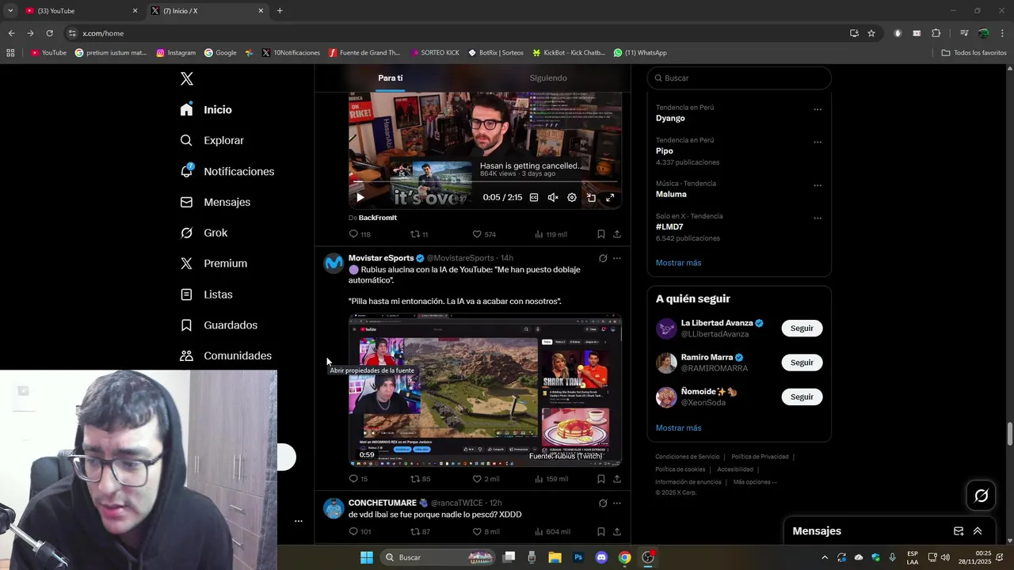Viewport: 1014px width, 570px height.
Task: Open more options on CONCHETUMARE post
Action: click(617, 503)
